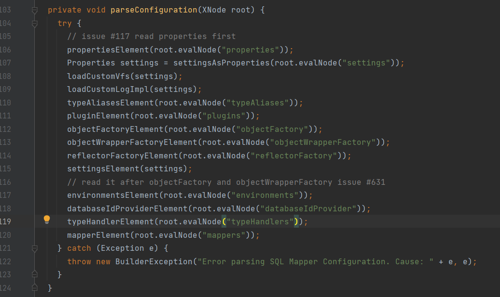The width and height of the screenshot is (500, 297).
Task: Click the environmentsElement call
Action: [112, 195]
